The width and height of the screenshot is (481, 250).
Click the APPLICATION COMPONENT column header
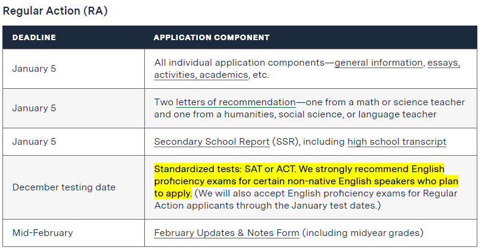click(212, 37)
